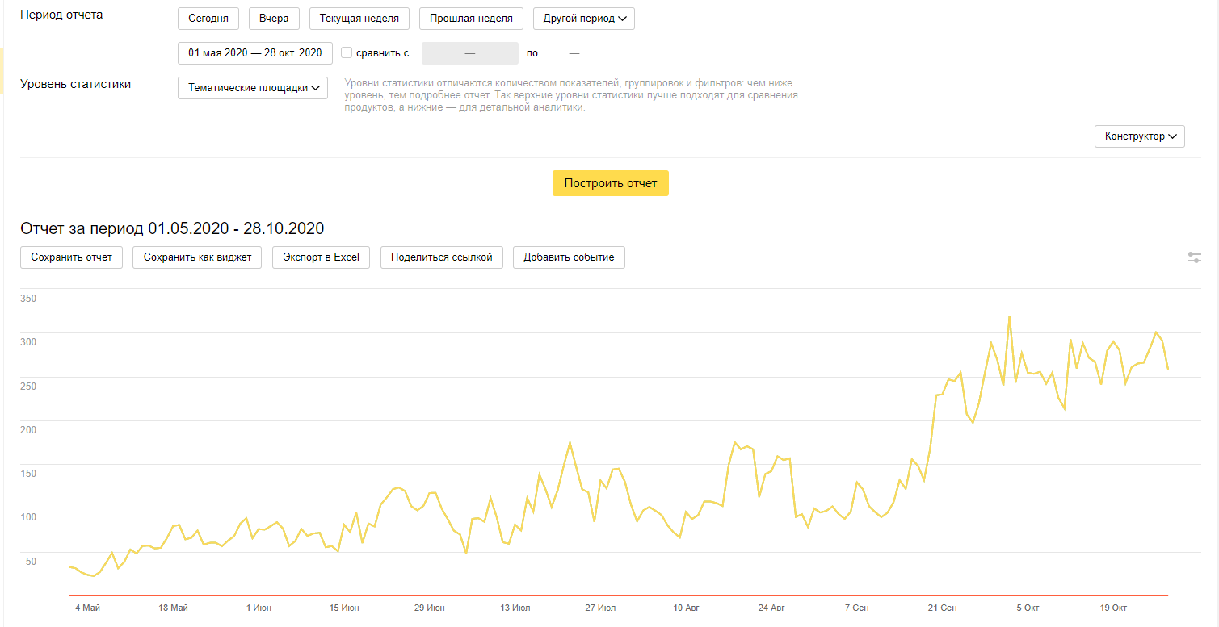Click the grey comparison start date field

pyautogui.click(x=469, y=53)
